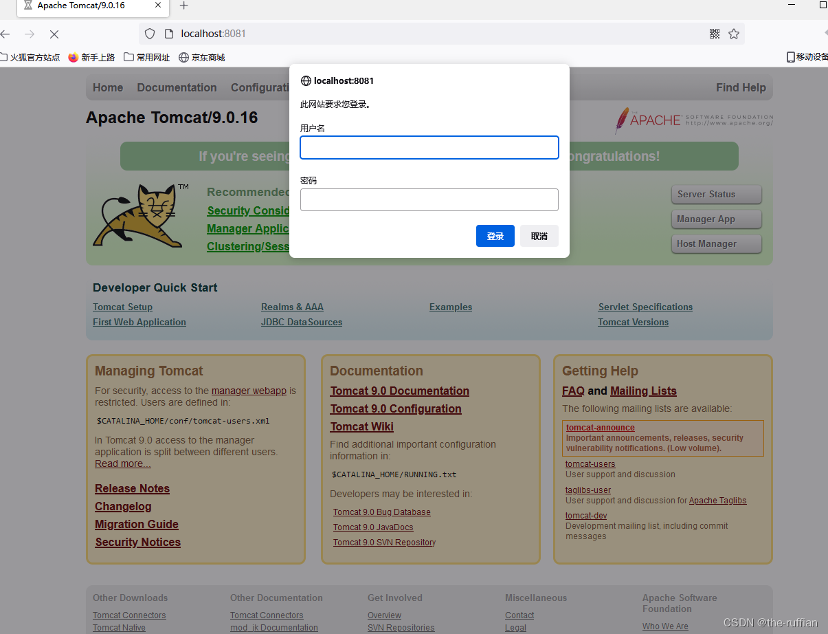
Task: Click the 登录 login button
Action: click(x=495, y=236)
